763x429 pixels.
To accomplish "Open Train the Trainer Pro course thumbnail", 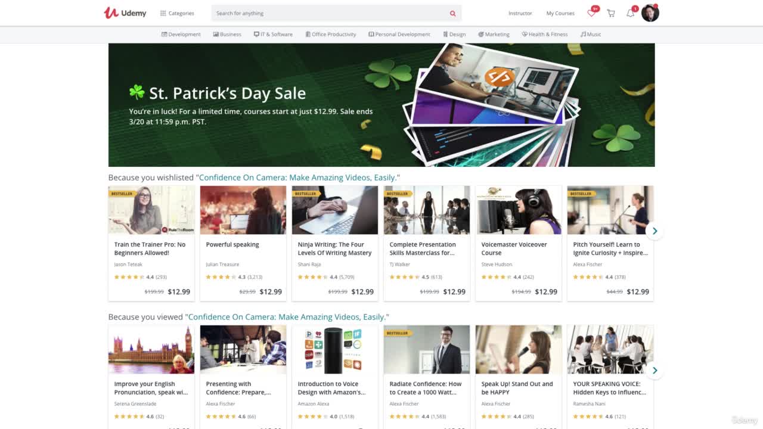I will pyautogui.click(x=151, y=210).
